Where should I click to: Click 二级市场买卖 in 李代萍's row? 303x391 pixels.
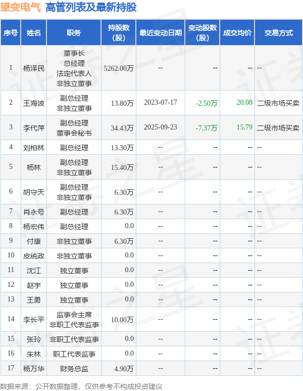278,128
